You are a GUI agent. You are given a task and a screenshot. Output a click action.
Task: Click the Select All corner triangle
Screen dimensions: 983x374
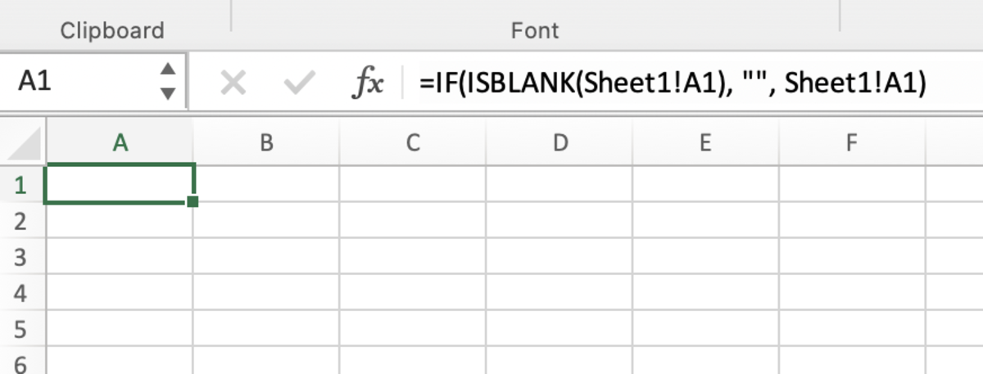click(22, 144)
